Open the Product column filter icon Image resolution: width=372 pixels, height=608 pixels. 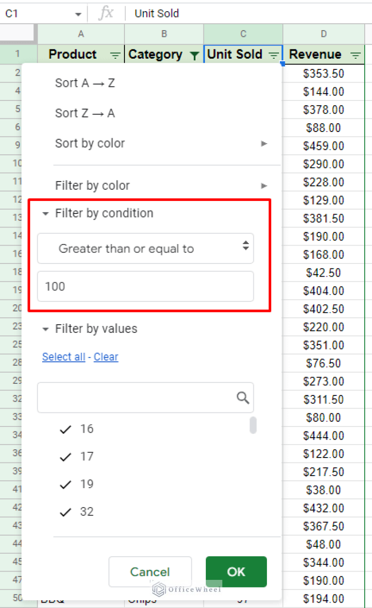coord(116,54)
